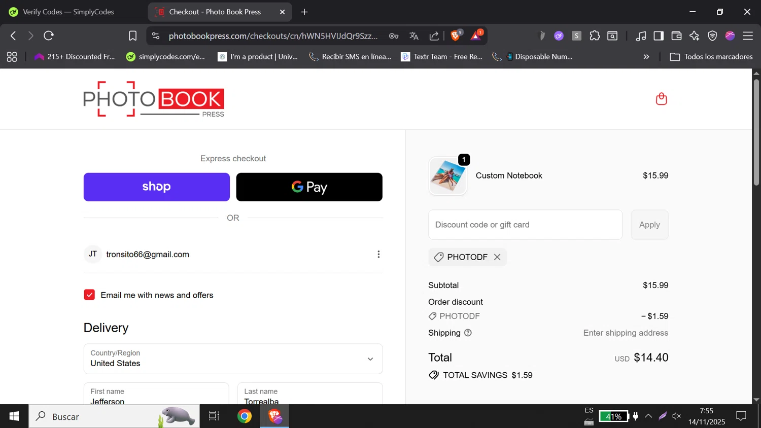
Task: Click the First name field
Action: click(x=156, y=394)
